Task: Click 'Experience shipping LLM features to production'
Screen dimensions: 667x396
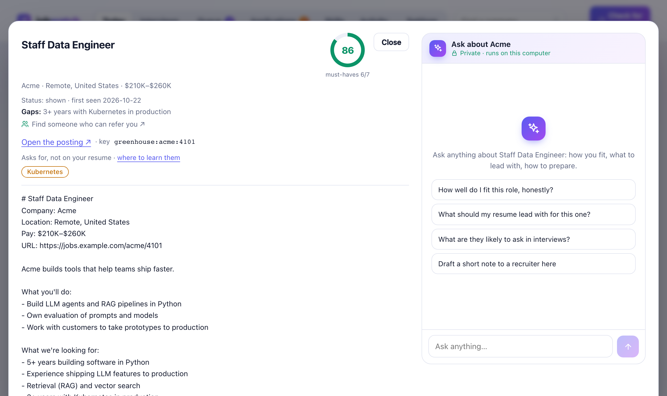Action: click(104, 374)
